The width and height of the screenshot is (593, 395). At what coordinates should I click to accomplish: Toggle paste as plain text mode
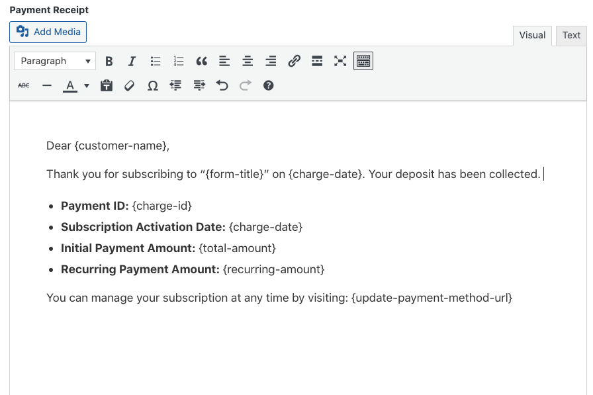(x=107, y=85)
